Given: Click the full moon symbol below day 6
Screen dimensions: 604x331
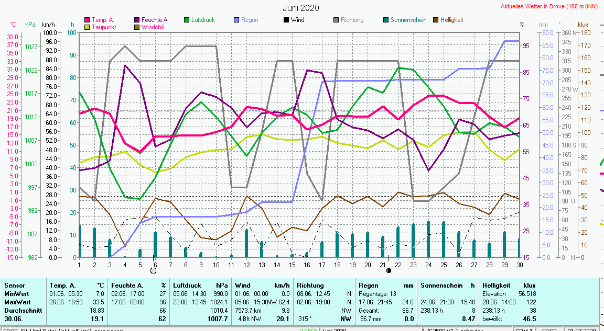Looking at the screenshot, I should click(154, 270).
